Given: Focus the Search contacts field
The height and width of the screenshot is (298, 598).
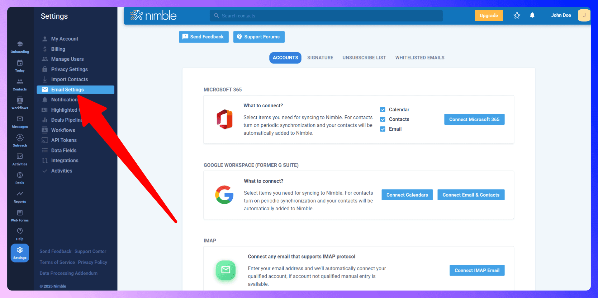Looking at the screenshot, I should 326,16.
